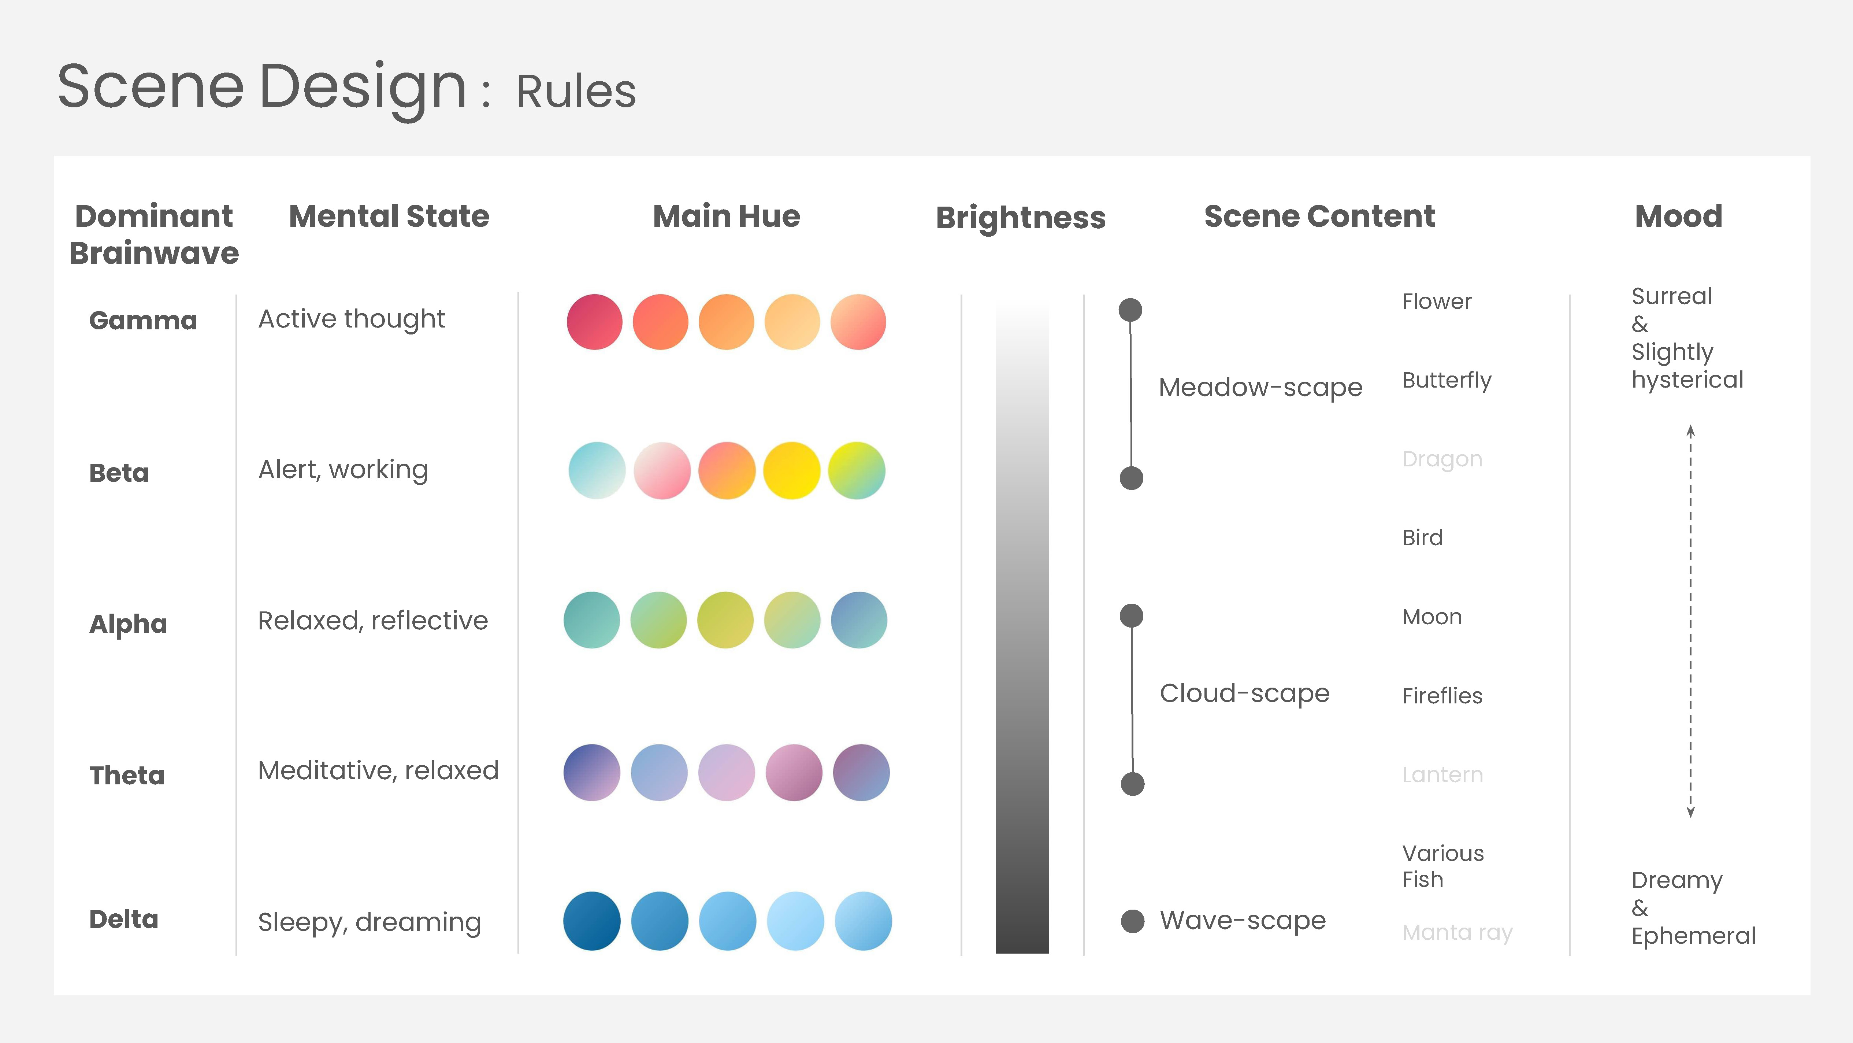Viewport: 1853px width, 1043px height.
Task: Click the vertical Brightness gradient bar
Action: [1022, 626]
